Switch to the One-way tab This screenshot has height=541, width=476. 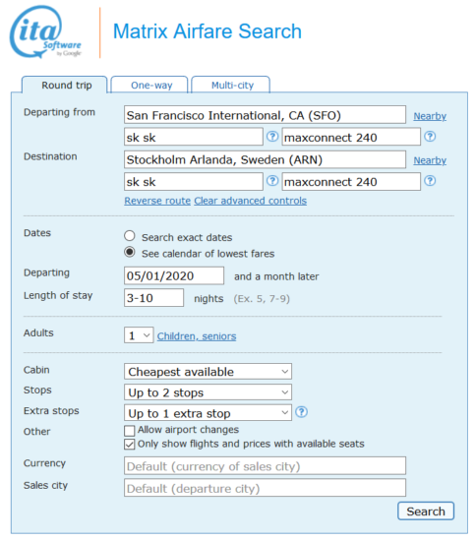(x=151, y=85)
